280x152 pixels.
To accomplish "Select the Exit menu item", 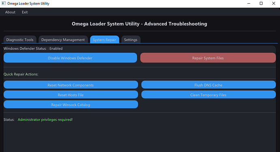I will [x=25, y=12].
